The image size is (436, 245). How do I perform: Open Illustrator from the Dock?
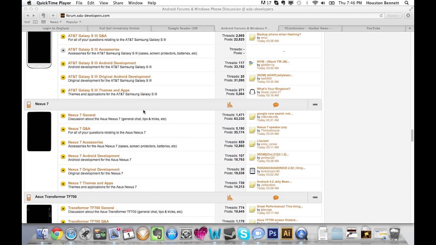click(x=287, y=234)
